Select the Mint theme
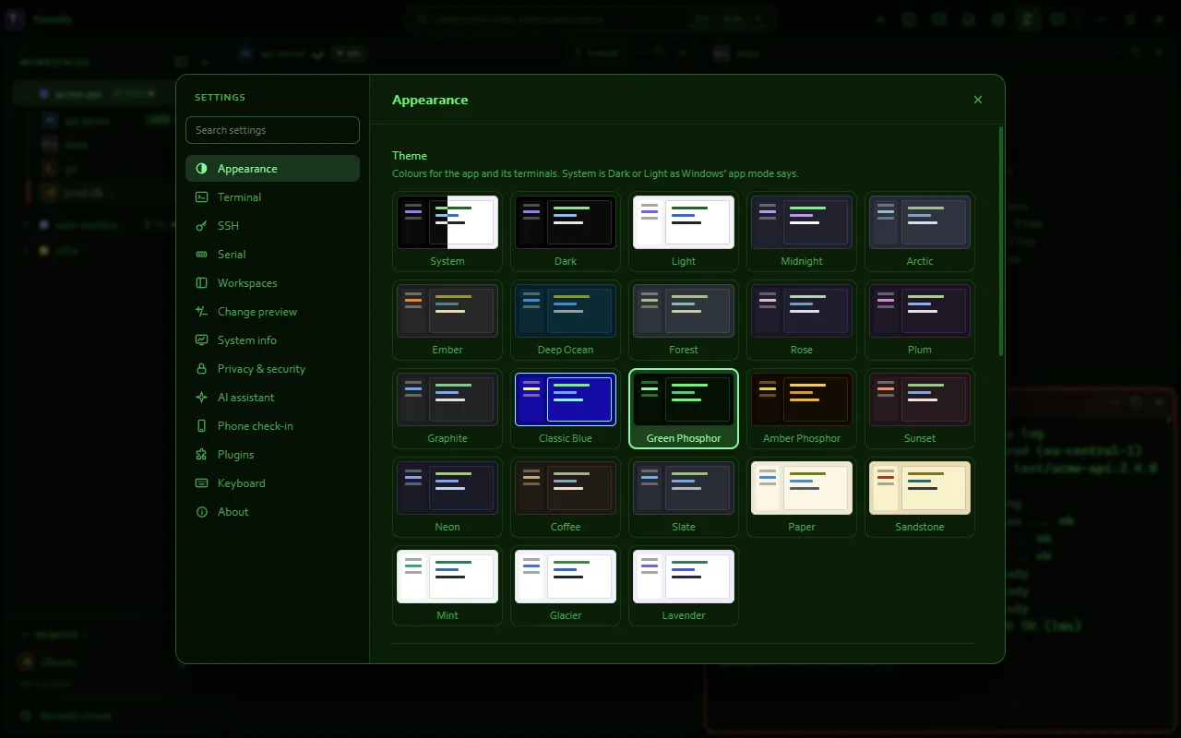This screenshot has height=738, width=1181. (447, 586)
